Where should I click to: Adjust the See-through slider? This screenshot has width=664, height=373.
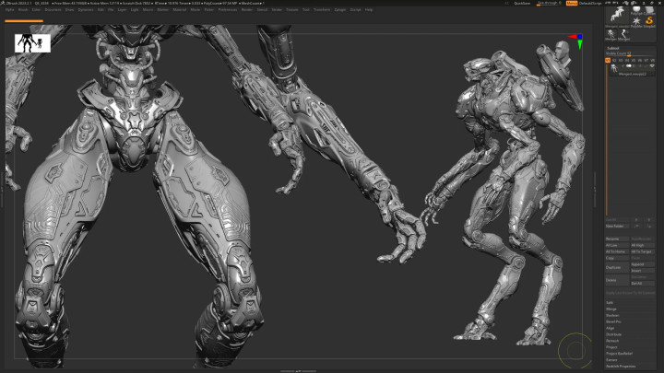click(550, 3)
